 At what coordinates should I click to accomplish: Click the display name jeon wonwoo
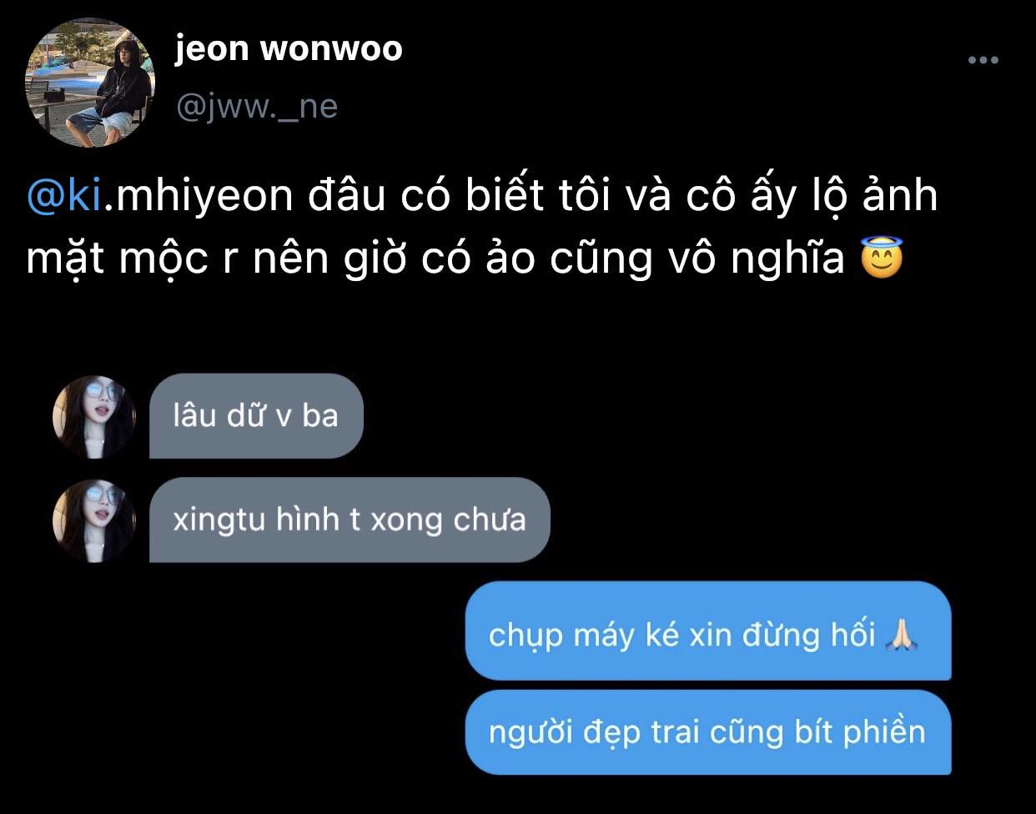click(289, 48)
